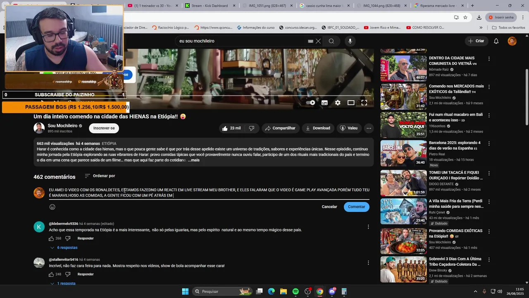The height and width of the screenshot is (298, 529).
Task: Open the Chrome downloads icon
Action: (479, 17)
